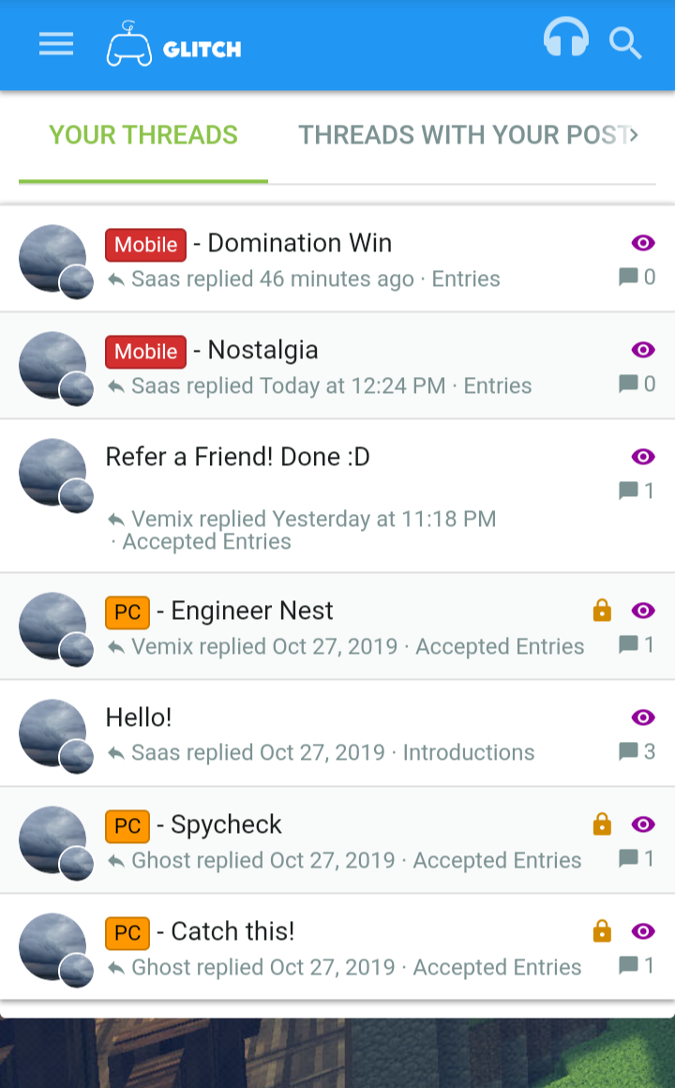Open the Spycheck thread title
The height and width of the screenshot is (1088, 675).
point(226,825)
